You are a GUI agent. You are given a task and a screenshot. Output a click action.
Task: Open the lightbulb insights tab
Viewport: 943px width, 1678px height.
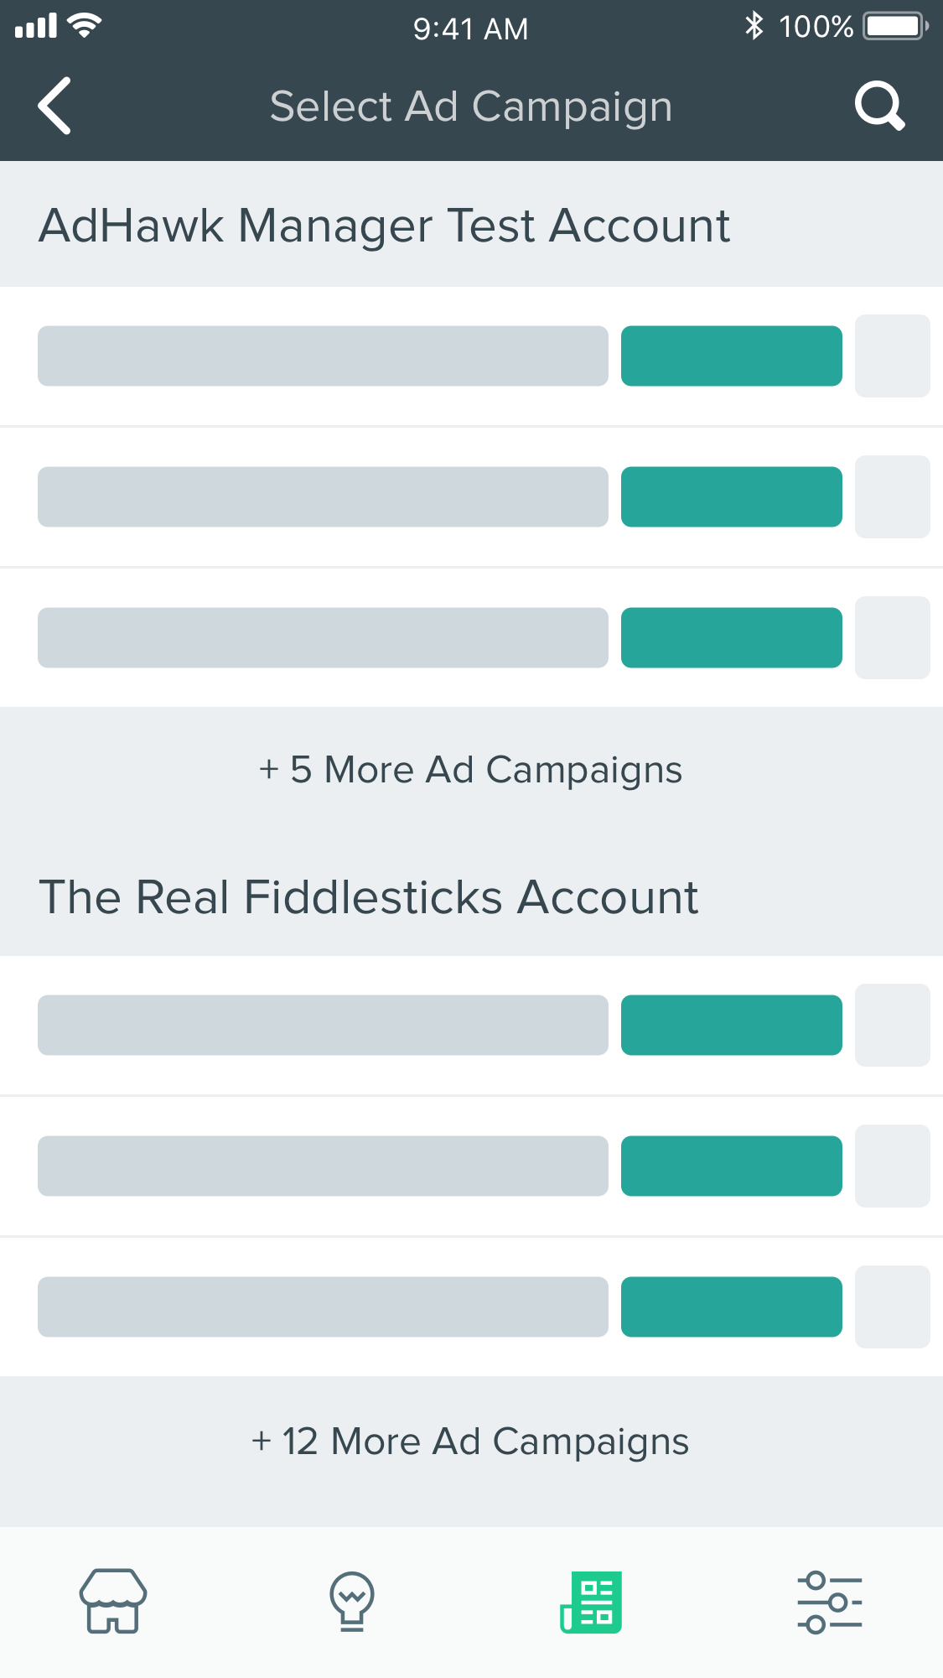click(352, 1601)
